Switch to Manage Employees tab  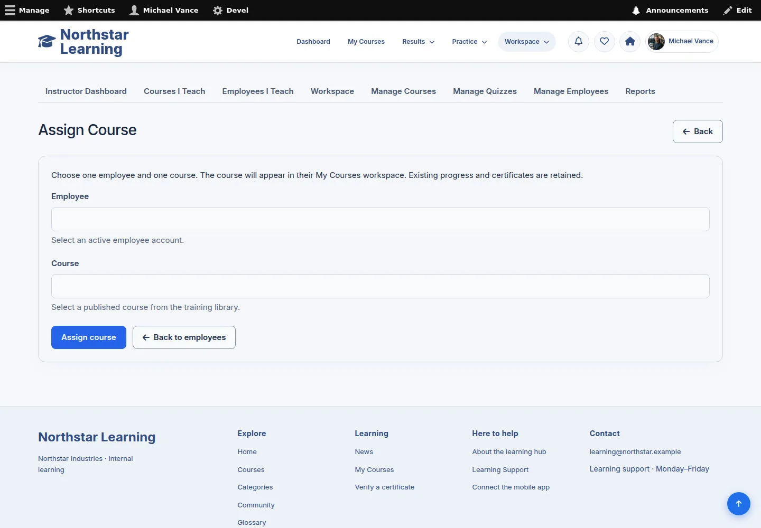[571, 91]
